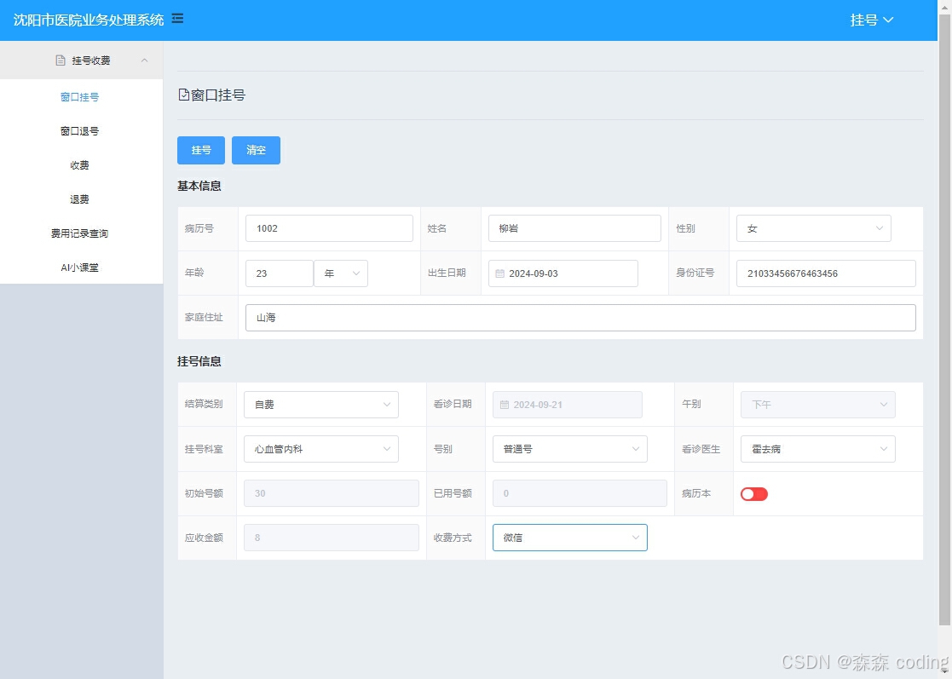Click the 身份证号 input field
The width and height of the screenshot is (952, 679).
(826, 273)
